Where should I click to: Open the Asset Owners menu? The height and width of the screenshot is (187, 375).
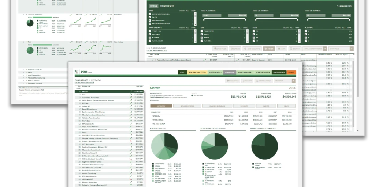tap(215, 72)
